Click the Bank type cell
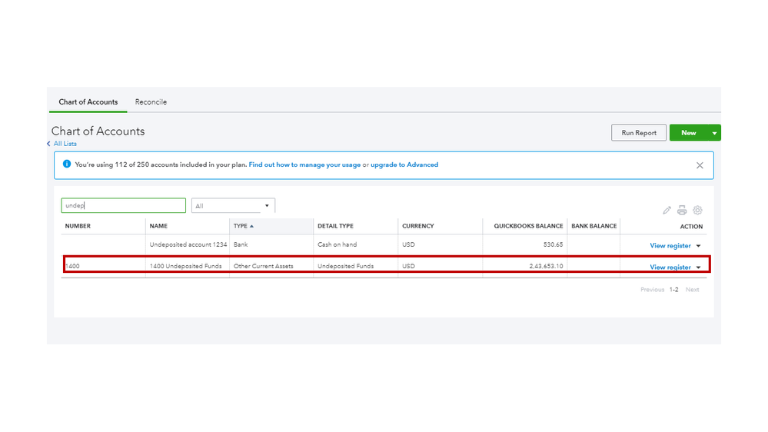The height and width of the screenshot is (432, 768). point(241,244)
